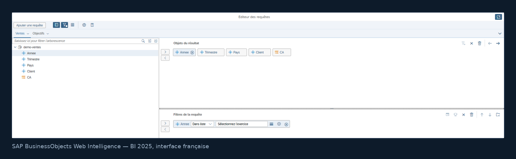Open prompt properties gear in Annee filter

tap(279, 124)
